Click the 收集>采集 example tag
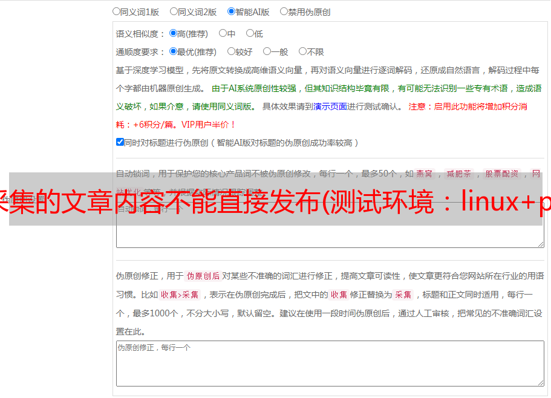The image size is (551, 398). [x=180, y=295]
